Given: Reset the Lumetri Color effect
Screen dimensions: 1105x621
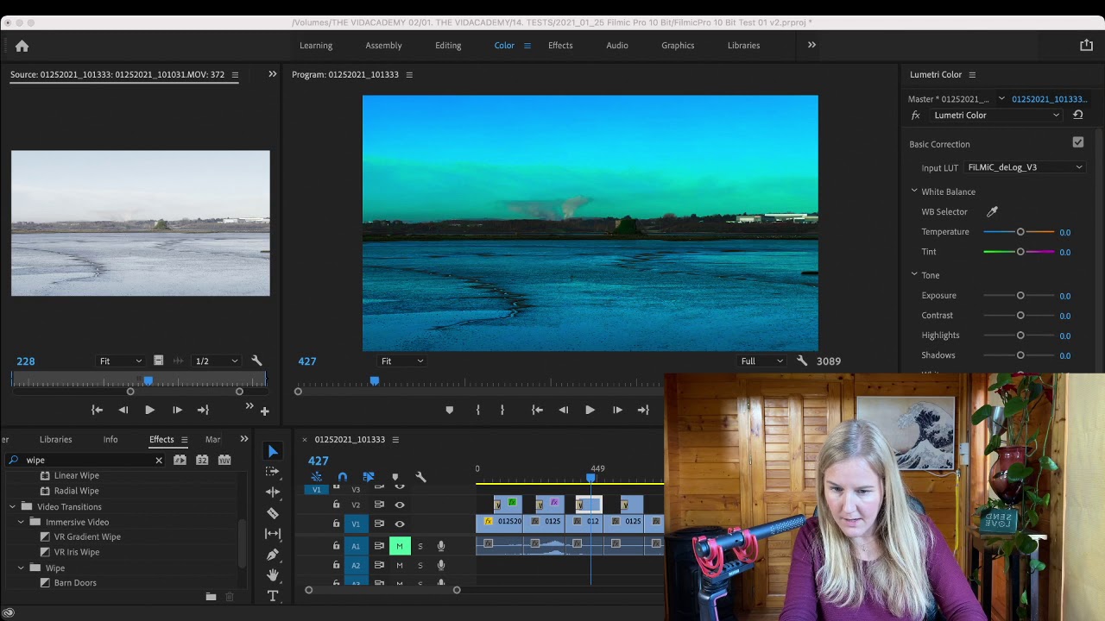Looking at the screenshot, I should tap(1077, 115).
